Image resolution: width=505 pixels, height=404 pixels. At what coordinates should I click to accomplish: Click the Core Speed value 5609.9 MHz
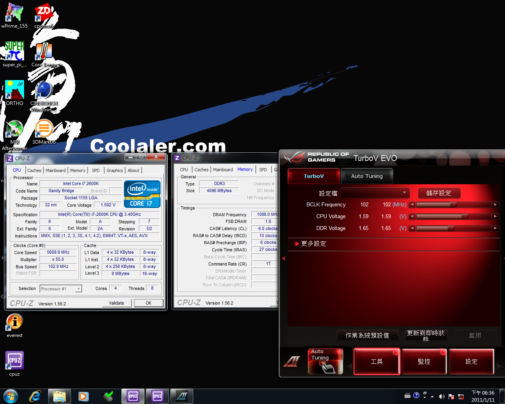[58, 252]
